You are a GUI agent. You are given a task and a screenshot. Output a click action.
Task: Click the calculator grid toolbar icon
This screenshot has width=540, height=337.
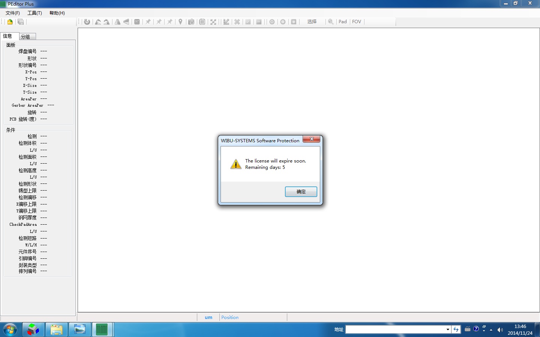pos(202,22)
